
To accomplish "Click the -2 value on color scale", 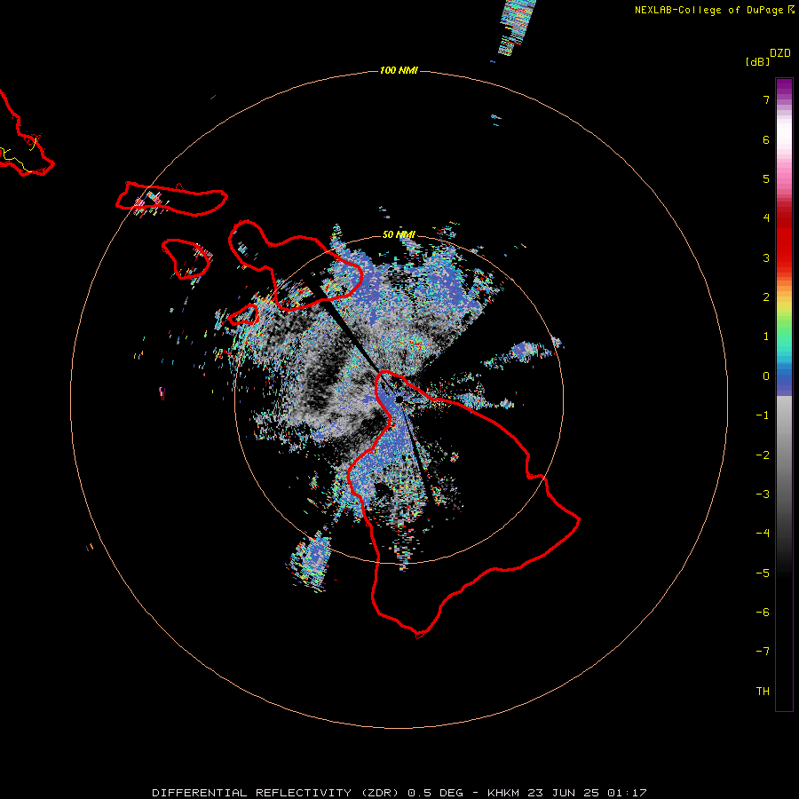I will point(763,455).
